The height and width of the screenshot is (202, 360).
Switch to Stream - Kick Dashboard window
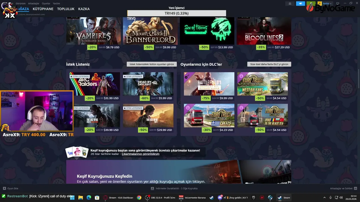pos(118,198)
